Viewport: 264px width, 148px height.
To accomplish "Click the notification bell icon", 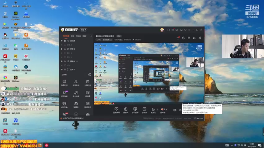I will tap(194, 38).
